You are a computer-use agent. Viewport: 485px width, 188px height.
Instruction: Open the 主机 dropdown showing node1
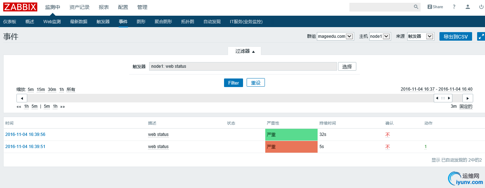tap(380, 36)
